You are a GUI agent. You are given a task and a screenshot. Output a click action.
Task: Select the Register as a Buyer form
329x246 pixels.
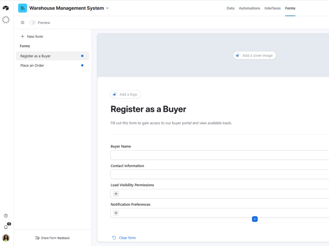[x=52, y=56]
